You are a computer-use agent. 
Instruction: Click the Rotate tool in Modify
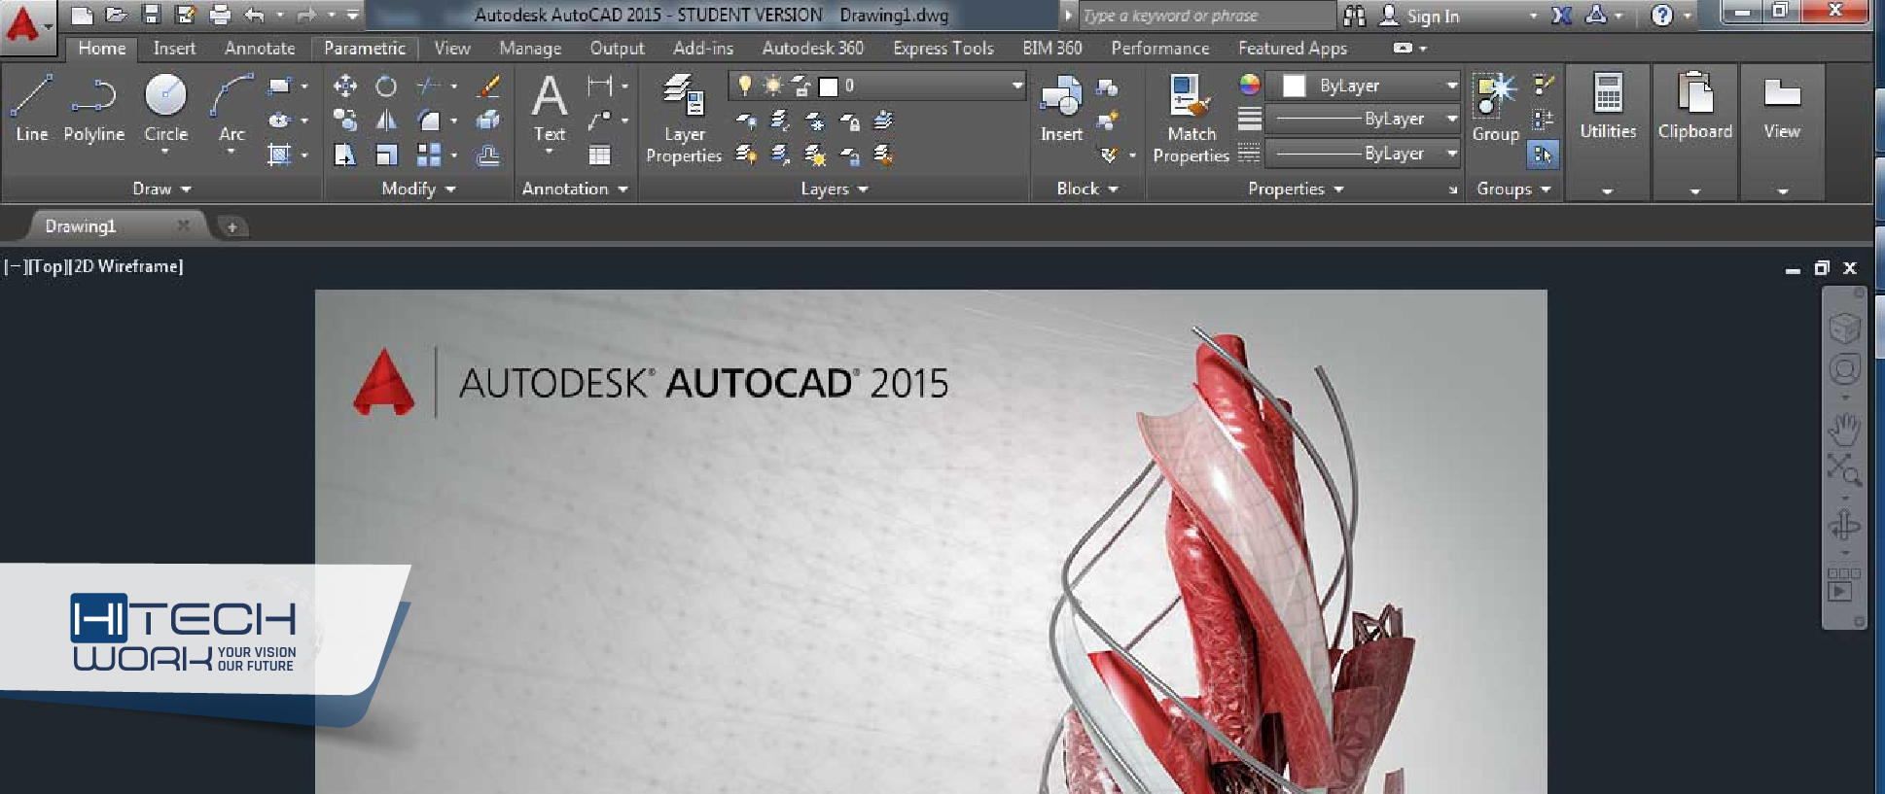click(386, 86)
